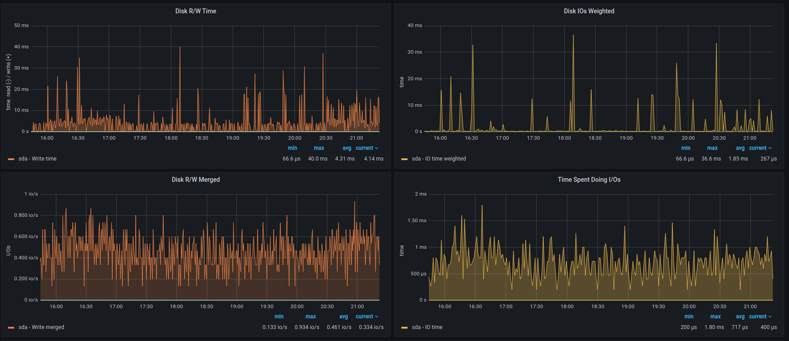Click the sort chevron next to current in Disk IOs Weighted
Screen dimensions: 789x341
tap(770, 148)
